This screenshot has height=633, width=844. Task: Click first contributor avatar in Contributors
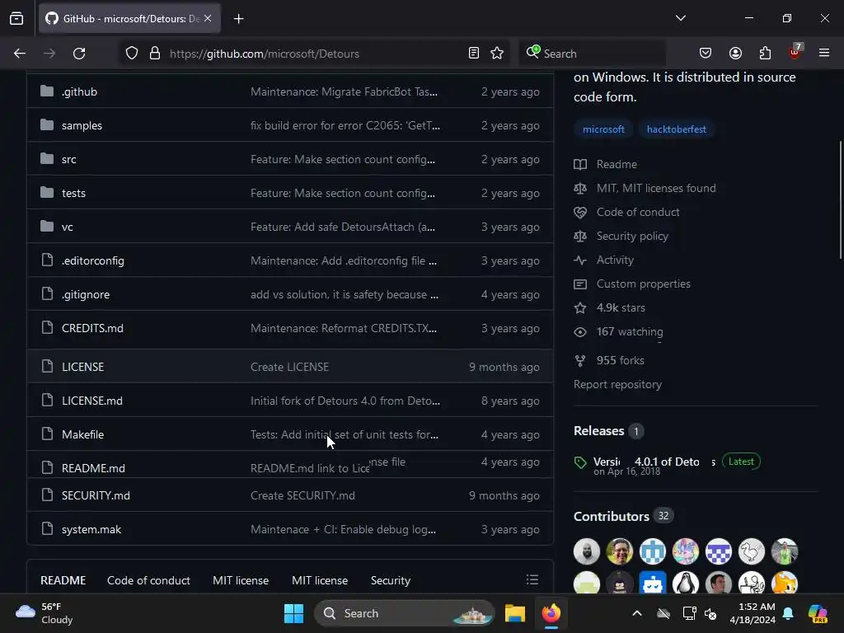pyautogui.click(x=587, y=551)
